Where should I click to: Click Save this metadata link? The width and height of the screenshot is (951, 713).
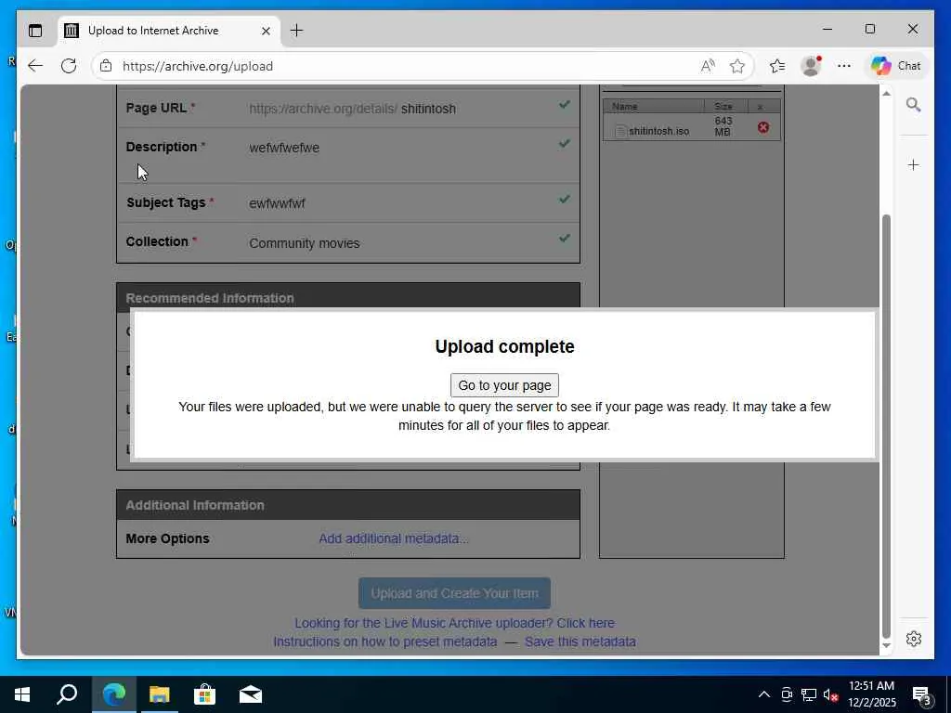click(580, 642)
